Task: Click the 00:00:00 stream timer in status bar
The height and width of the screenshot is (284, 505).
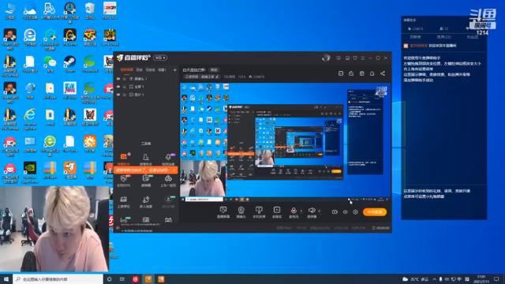Action: tap(380, 228)
